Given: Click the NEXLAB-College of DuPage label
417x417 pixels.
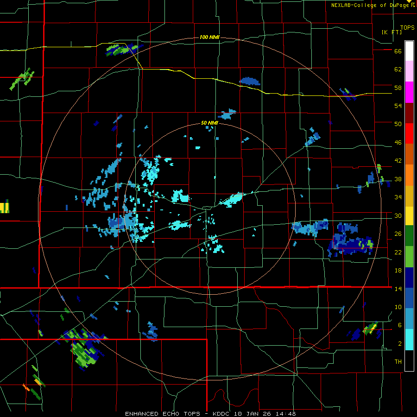Looking at the screenshot, I should (x=371, y=5).
